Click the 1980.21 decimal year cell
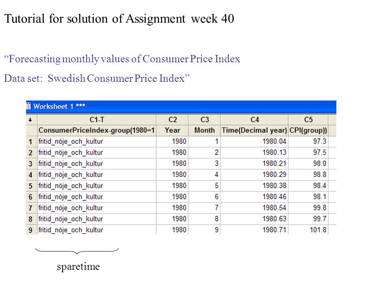Image resolution: width=390 pixels, height=293 pixels. [x=254, y=164]
